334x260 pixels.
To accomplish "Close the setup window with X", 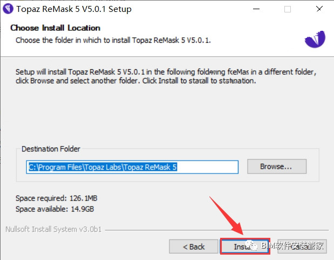I will [319, 9].
